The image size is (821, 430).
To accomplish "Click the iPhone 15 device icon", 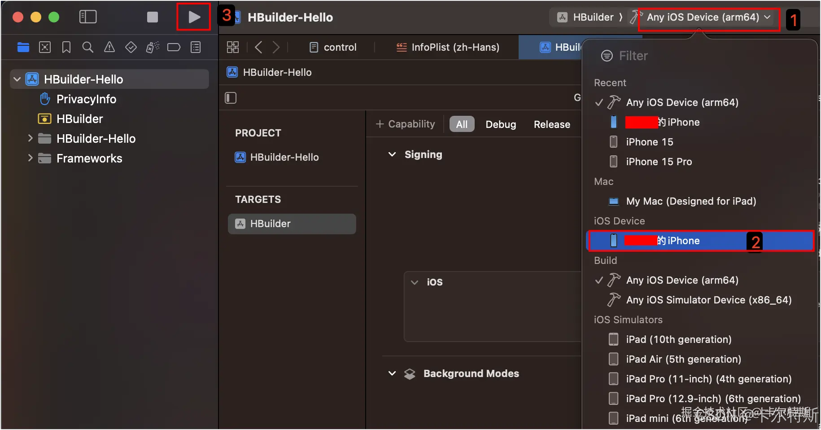I will [x=613, y=142].
